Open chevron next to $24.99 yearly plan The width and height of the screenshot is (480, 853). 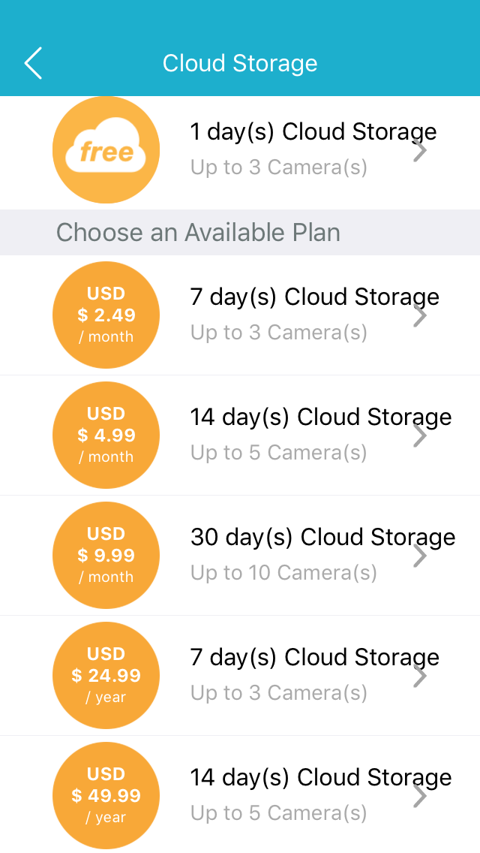(420, 677)
